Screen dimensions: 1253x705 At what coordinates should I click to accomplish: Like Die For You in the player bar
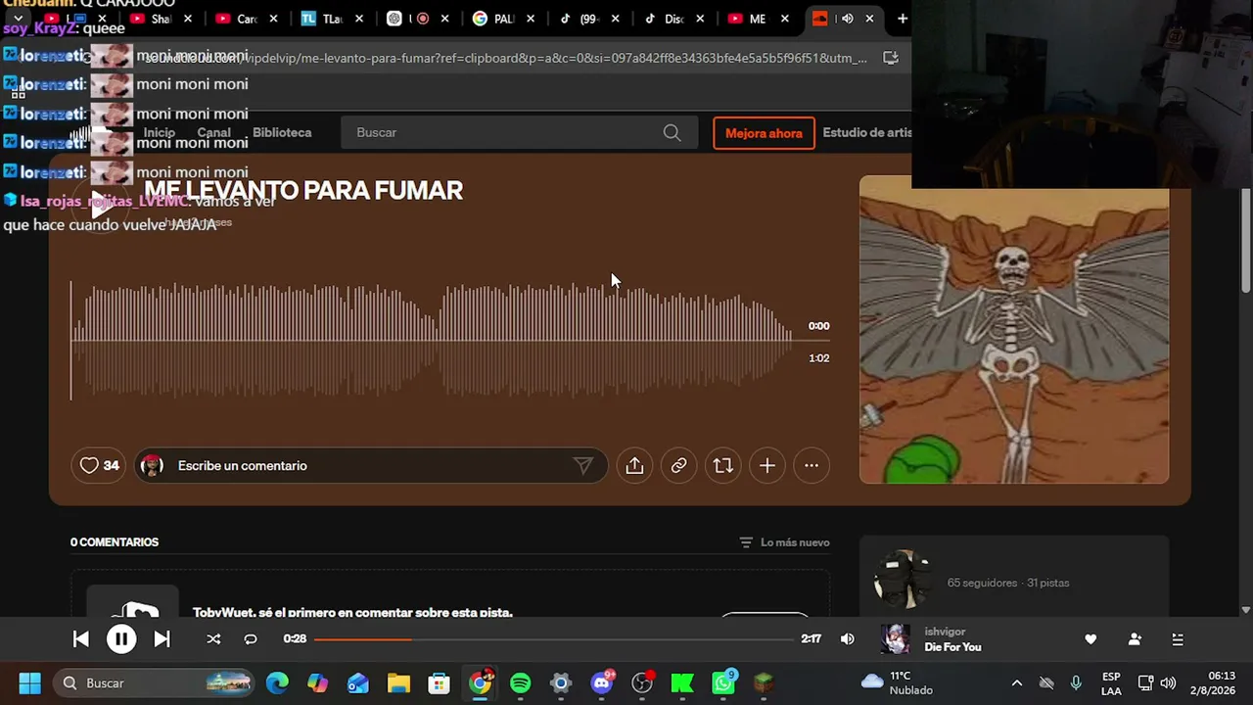point(1091,639)
